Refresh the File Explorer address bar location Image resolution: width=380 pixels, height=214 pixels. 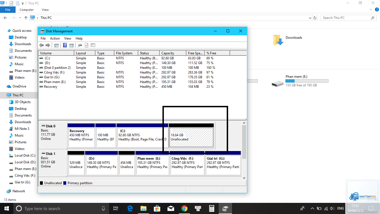[315, 18]
